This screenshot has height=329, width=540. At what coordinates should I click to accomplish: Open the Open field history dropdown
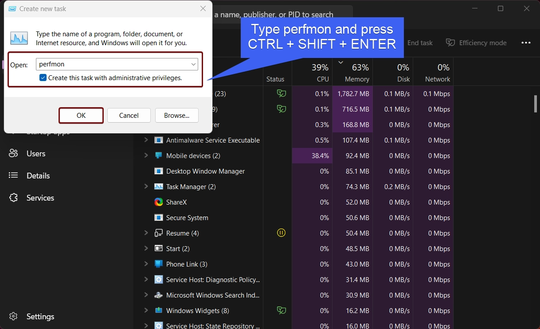pos(193,64)
